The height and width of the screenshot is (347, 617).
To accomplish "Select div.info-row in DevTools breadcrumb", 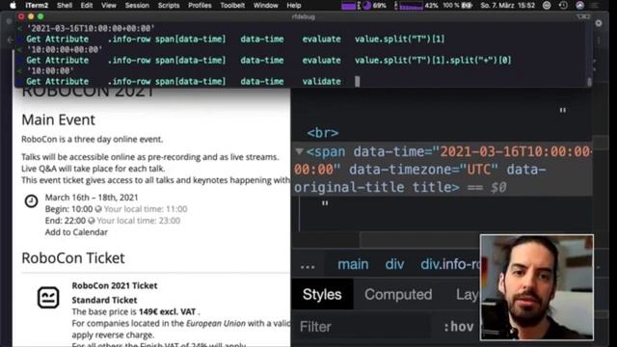I will pyautogui.click(x=450, y=264).
